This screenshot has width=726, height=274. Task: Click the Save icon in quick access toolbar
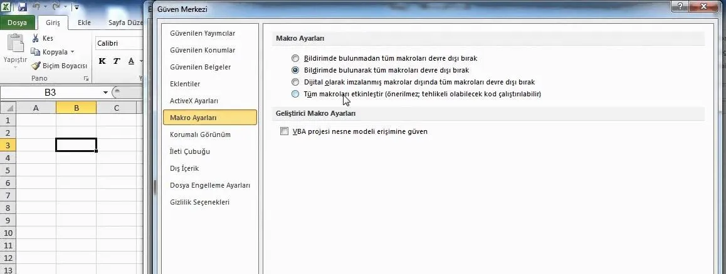tap(23, 8)
